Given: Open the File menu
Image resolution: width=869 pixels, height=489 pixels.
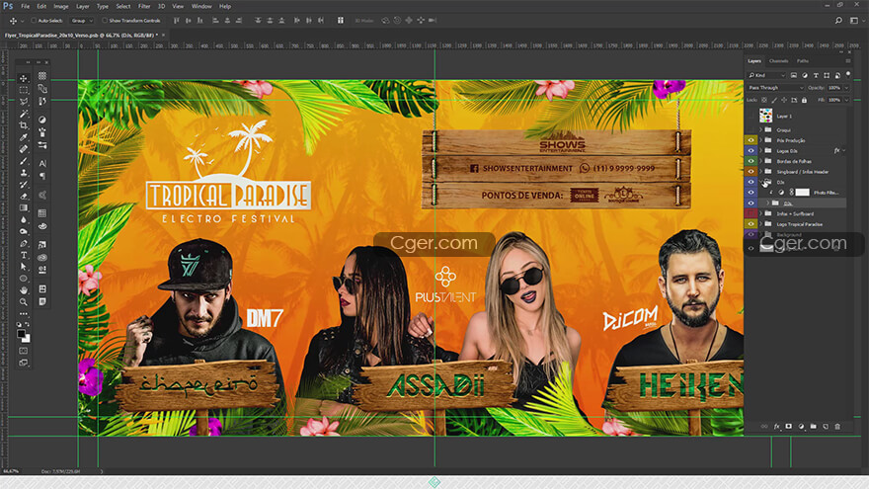Looking at the screenshot, I should pos(26,6).
